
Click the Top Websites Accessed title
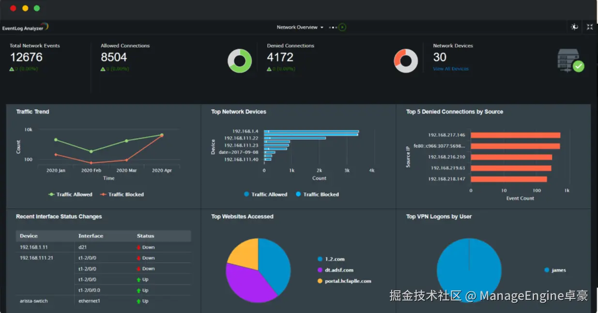click(242, 216)
